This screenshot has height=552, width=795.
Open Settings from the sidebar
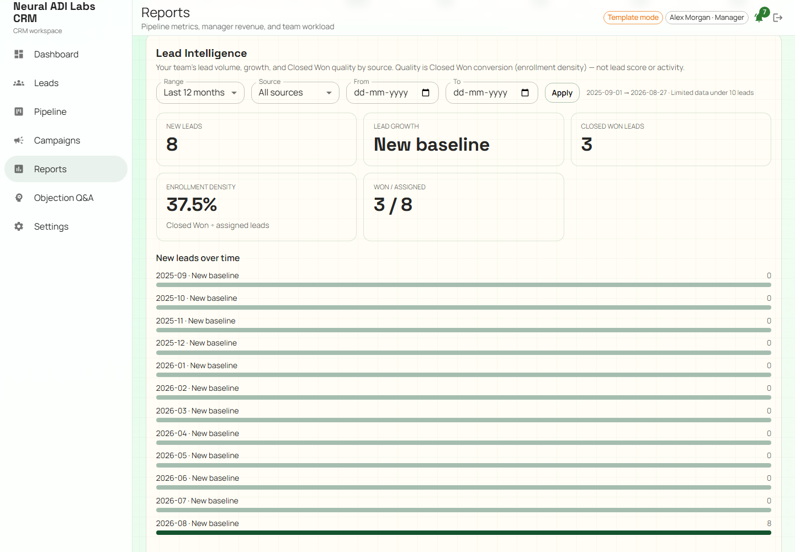tap(66, 226)
